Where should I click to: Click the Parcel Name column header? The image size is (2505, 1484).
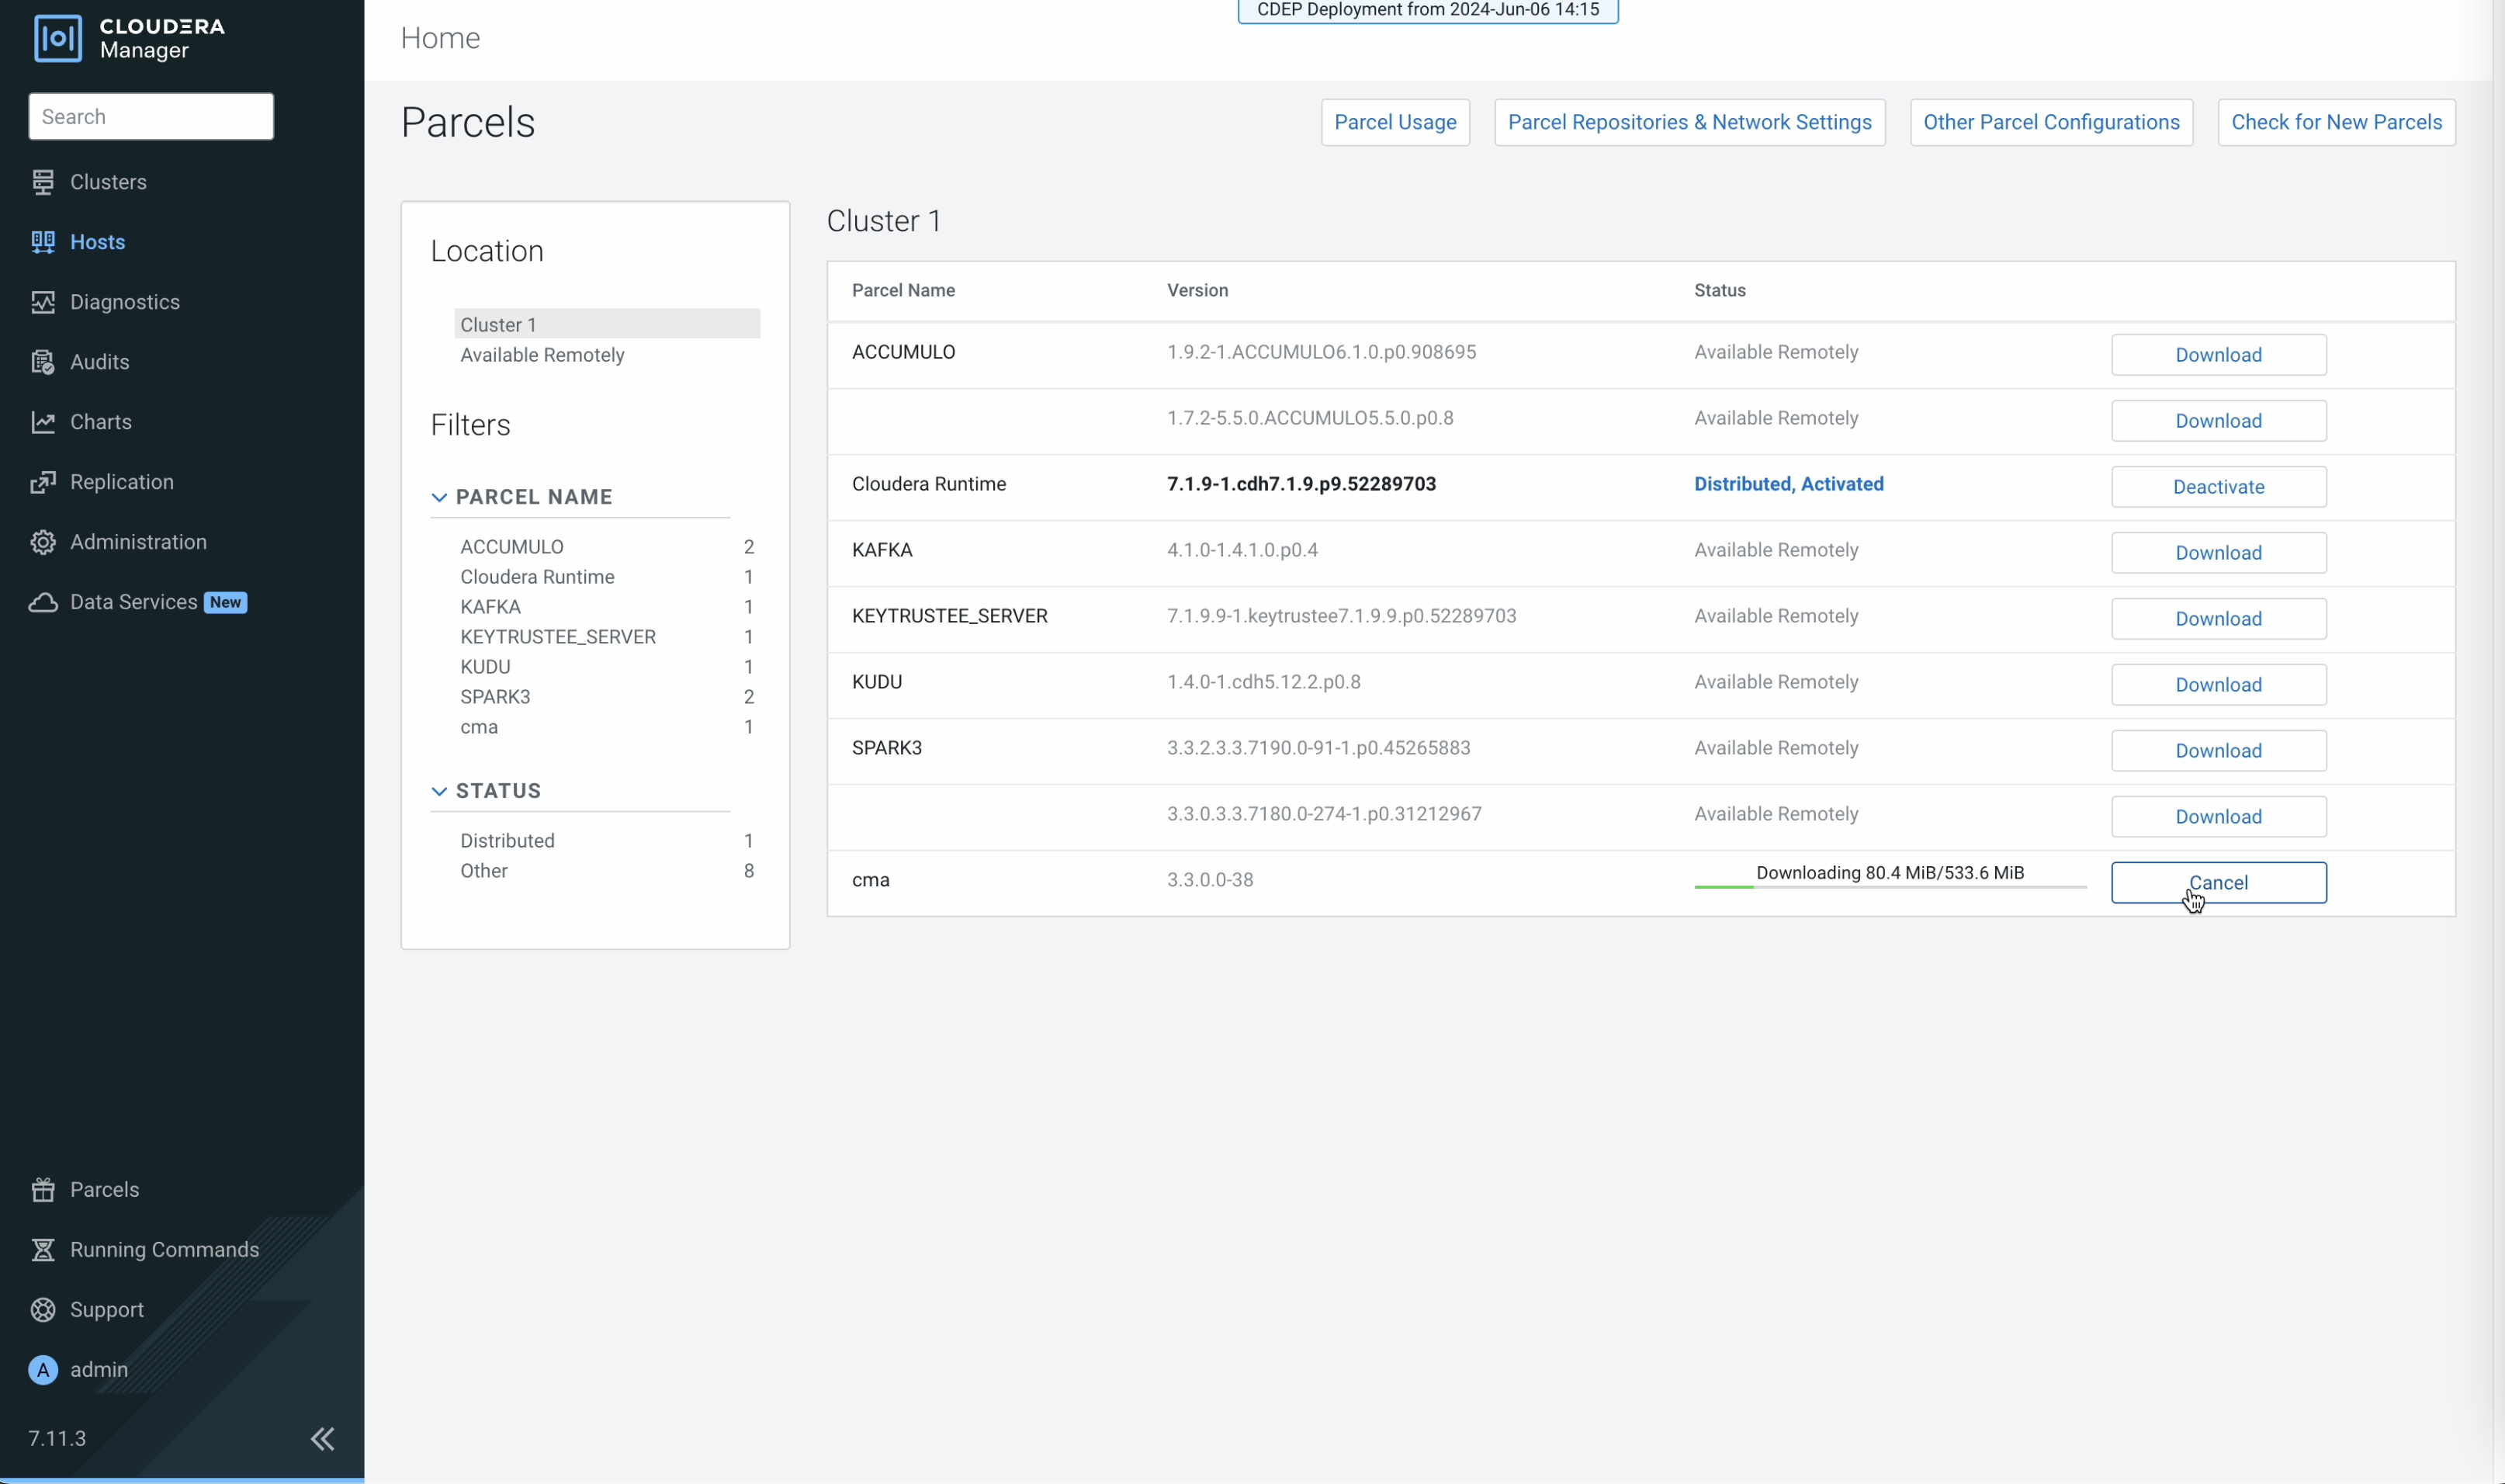pyautogui.click(x=903, y=290)
